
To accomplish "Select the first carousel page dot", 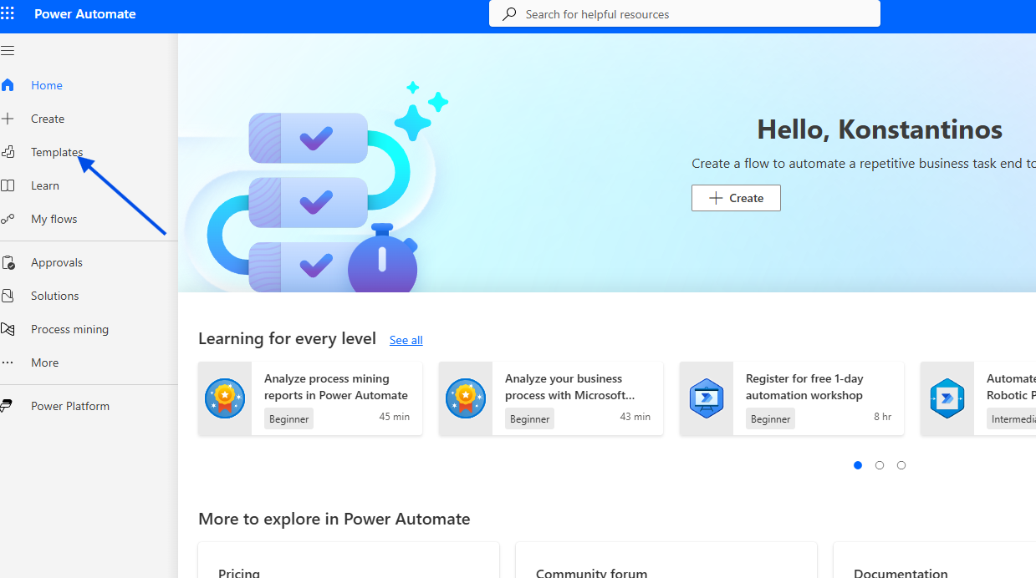I will coord(858,465).
